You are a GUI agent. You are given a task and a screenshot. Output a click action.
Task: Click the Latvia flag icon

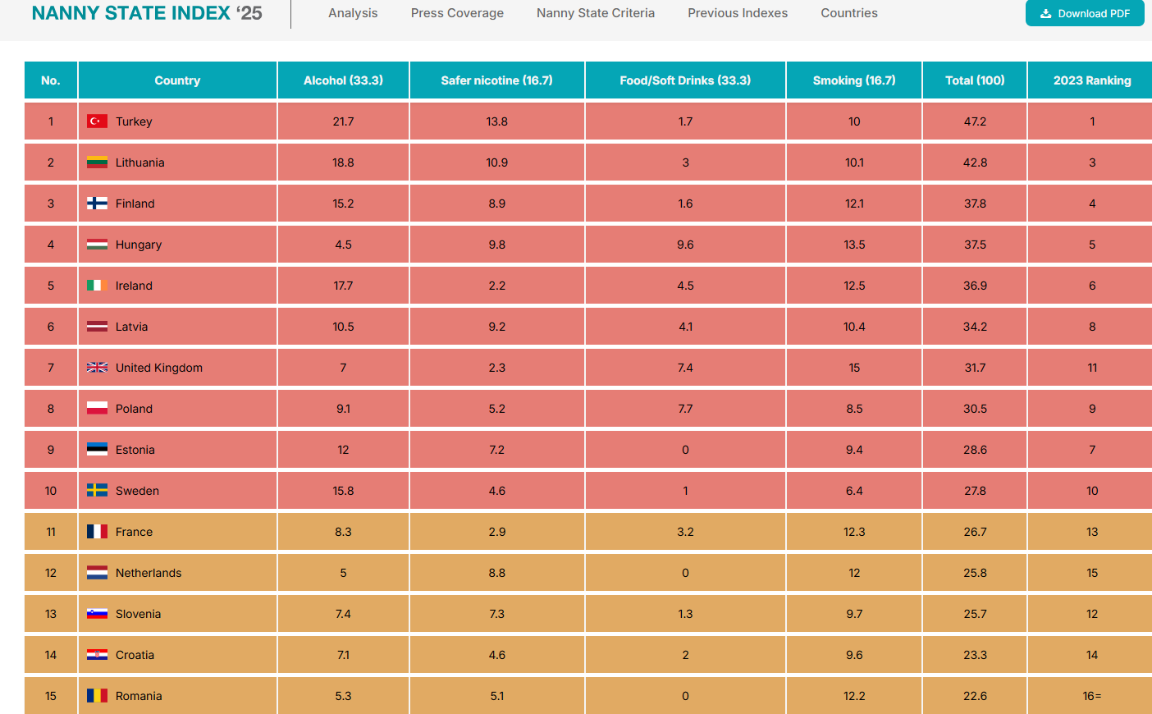[97, 327]
